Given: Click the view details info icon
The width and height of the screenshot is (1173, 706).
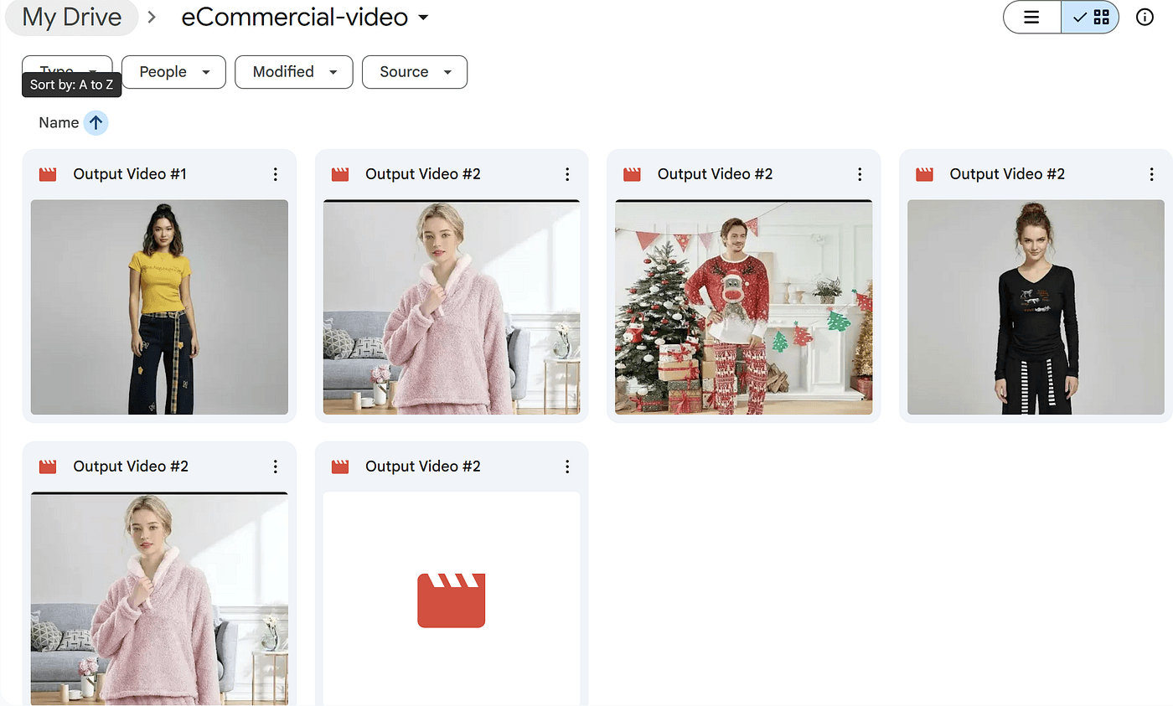Looking at the screenshot, I should coord(1145,17).
